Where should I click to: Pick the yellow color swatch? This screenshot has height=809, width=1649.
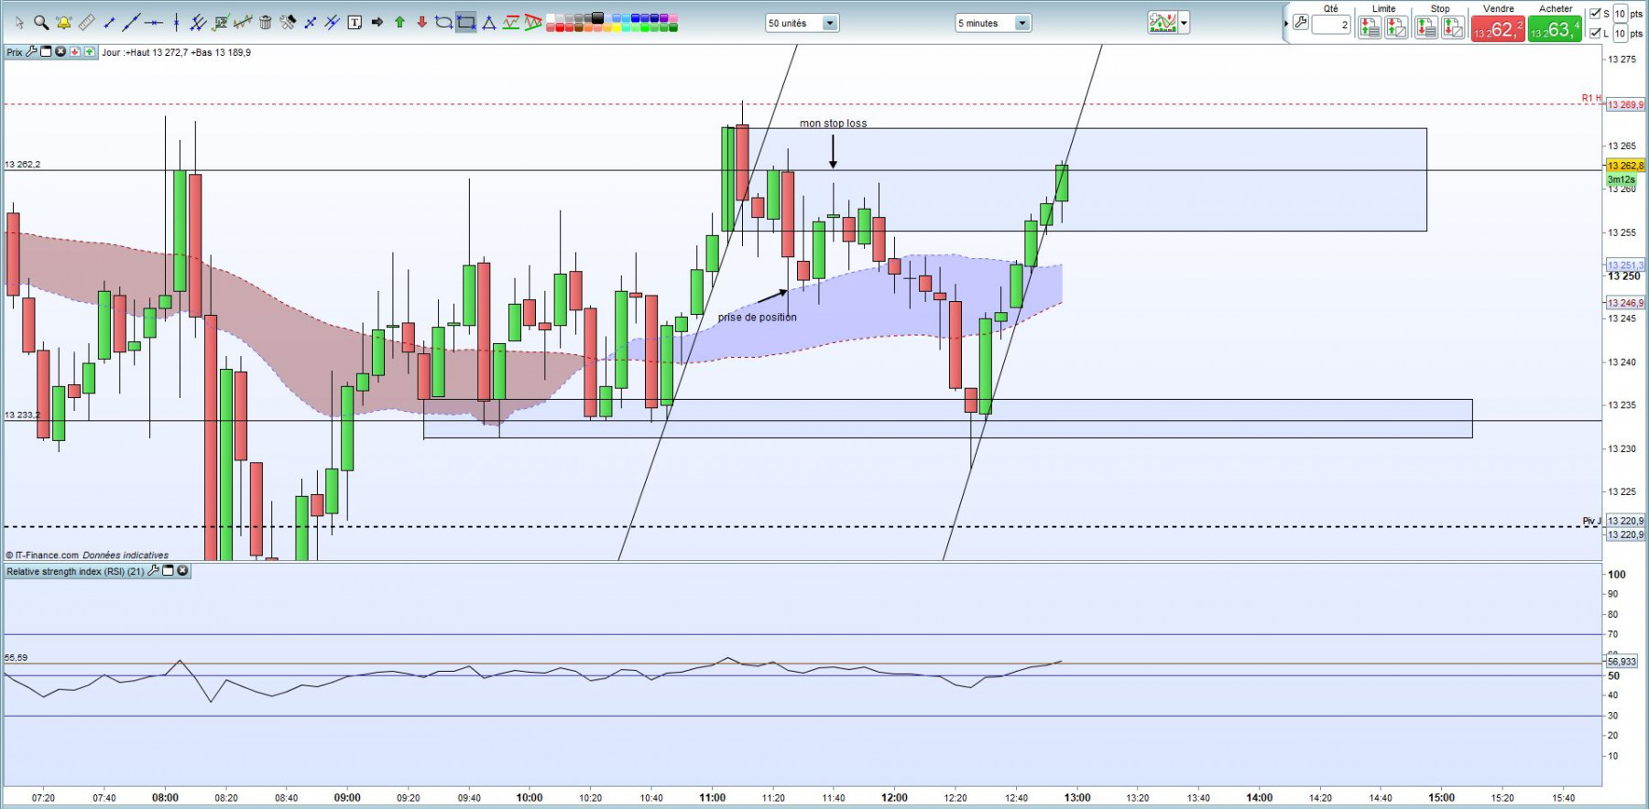(x=617, y=27)
